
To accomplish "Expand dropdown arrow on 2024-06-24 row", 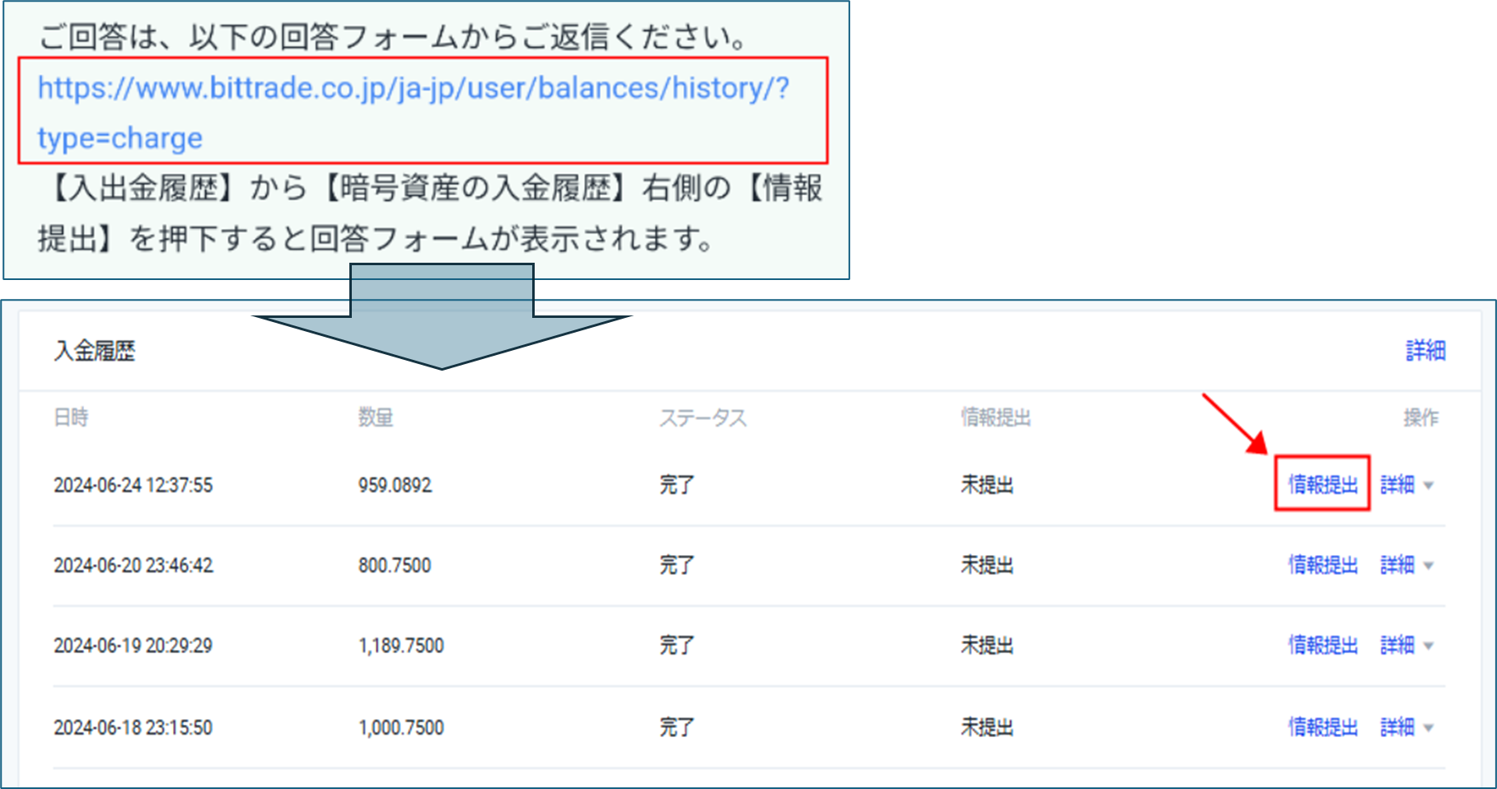I will 1429,486.
